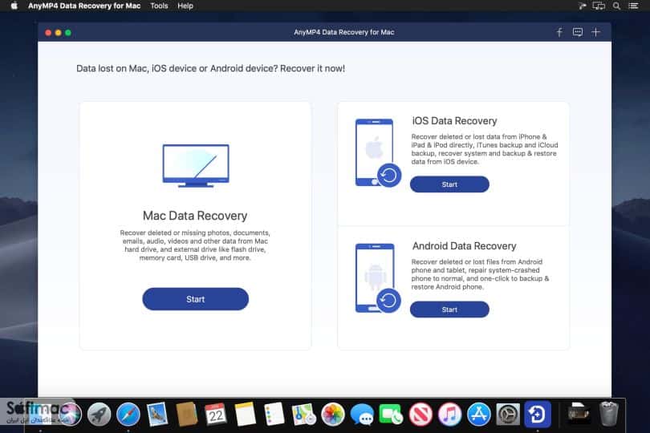This screenshot has width=650, height=433.
Task: Open the Tools menu
Action: (159, 6)
